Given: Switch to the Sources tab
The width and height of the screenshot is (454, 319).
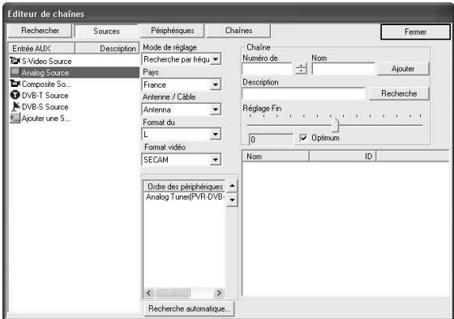Looking at the screenshot, I should pyautogui.click(x=106, y=32).
